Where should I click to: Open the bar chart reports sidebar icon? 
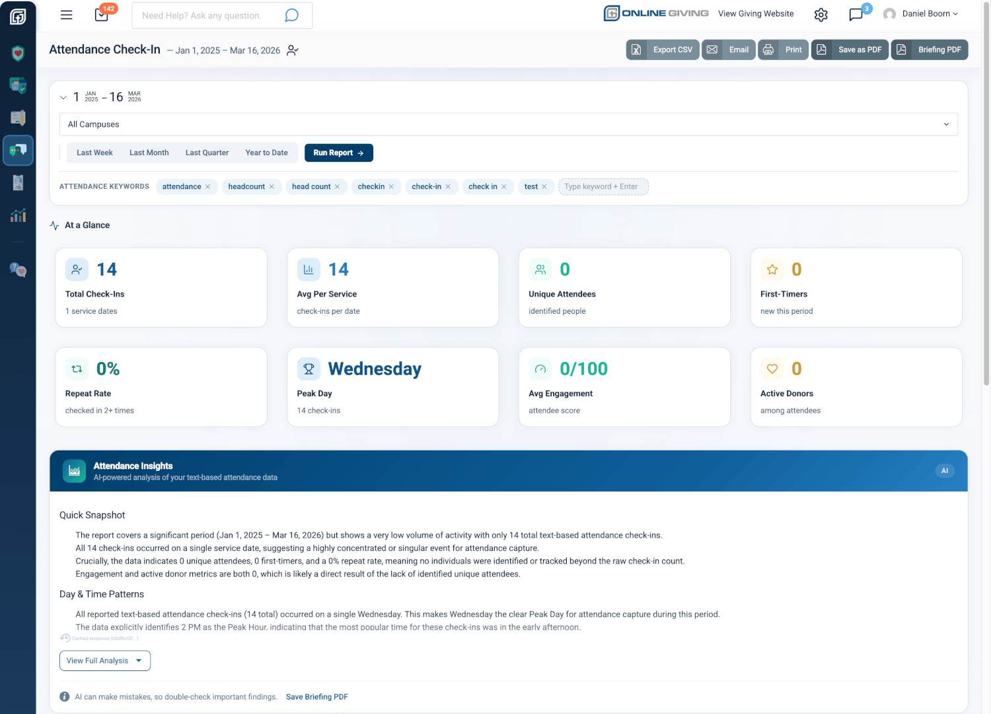point(18,215)
